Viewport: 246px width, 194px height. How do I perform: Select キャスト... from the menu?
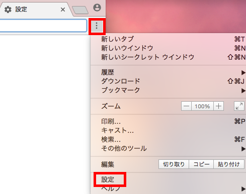tap(168, 130)
